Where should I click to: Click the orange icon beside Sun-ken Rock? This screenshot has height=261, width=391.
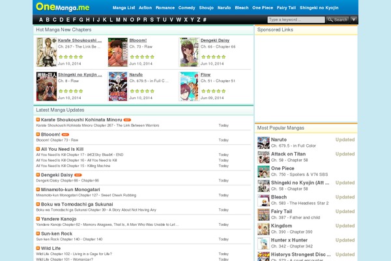click(38, 234)
